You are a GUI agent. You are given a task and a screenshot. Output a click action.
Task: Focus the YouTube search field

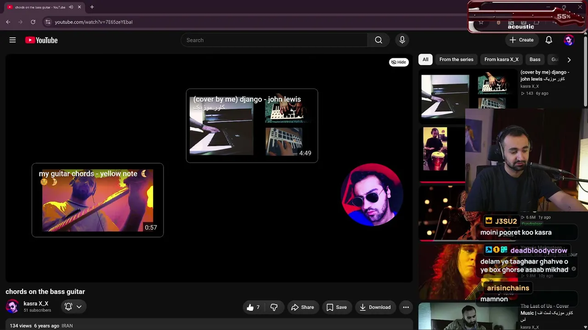[274, 40]
